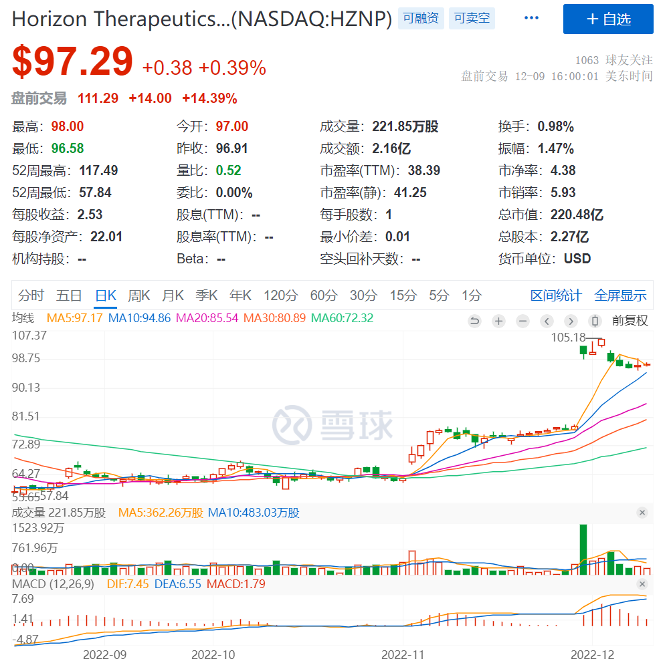Click the 成交量 value 221.85万股
The width and height of the screenshot is (669, 667).
[x=405, y=126]
